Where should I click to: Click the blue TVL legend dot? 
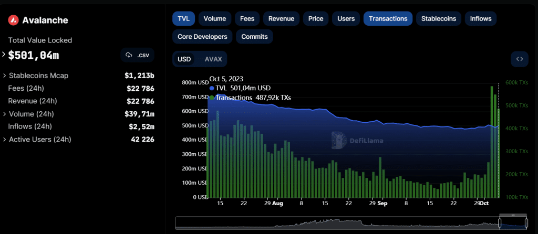click(x=211, y=88)
